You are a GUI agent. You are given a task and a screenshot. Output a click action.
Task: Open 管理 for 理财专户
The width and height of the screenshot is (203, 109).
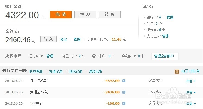[50, 56]
